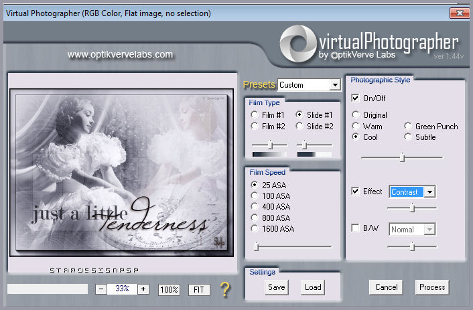Click the Process button
Image resolution: width=473 pixels, height=310 pixels.
coord(432,287)
